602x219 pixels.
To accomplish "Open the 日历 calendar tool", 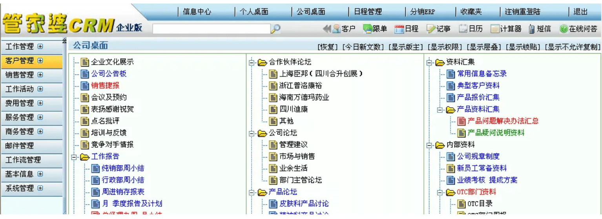I will pyautogui.click(x=471, y=29).
